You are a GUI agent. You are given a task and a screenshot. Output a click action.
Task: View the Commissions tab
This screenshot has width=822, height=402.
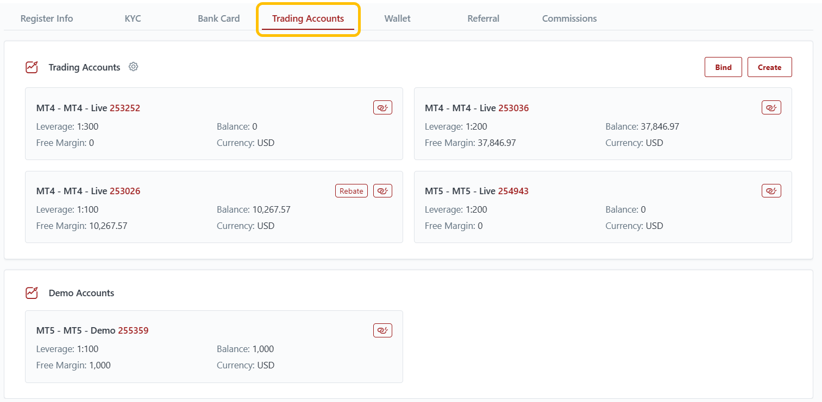[x=569, y=18]
